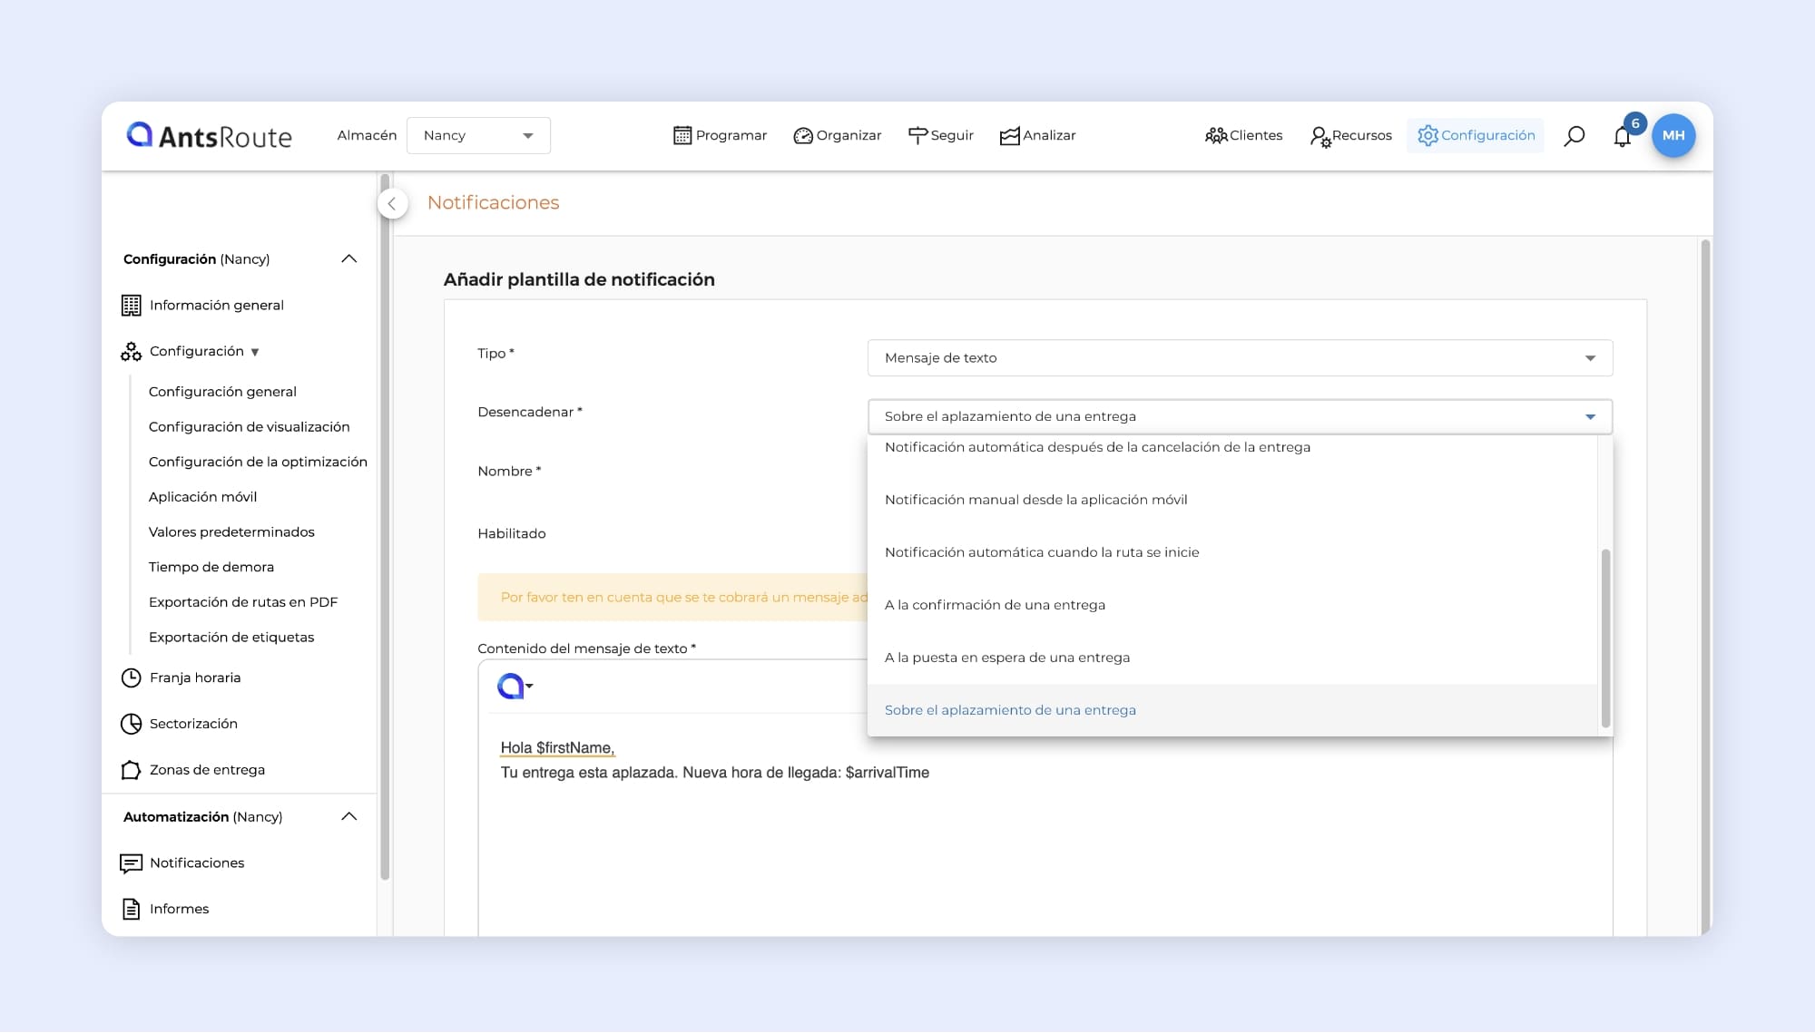Open Informes document item
The width and height of the screenshot is (1815, 1033).
[178, 909]
